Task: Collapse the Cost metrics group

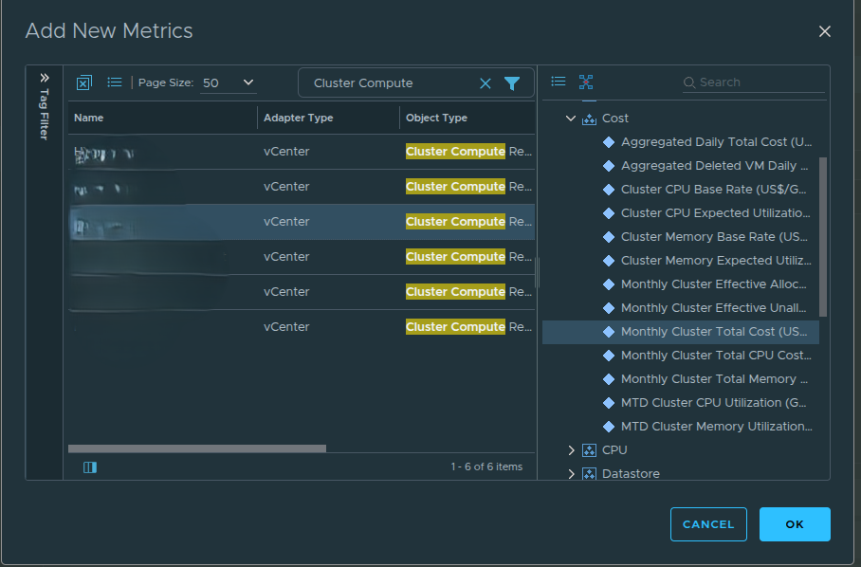Action: (x=570, y=118)
